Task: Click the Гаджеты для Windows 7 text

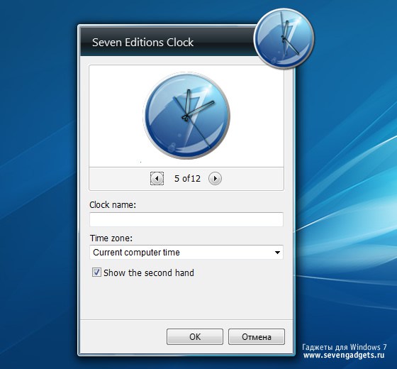Action: [x=345, y=347]
